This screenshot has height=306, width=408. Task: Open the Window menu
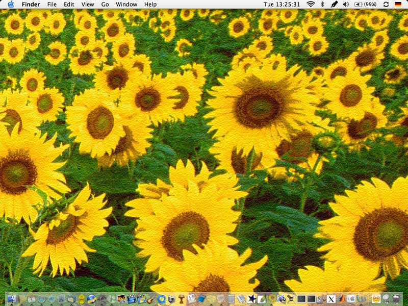tap(126, 4)
